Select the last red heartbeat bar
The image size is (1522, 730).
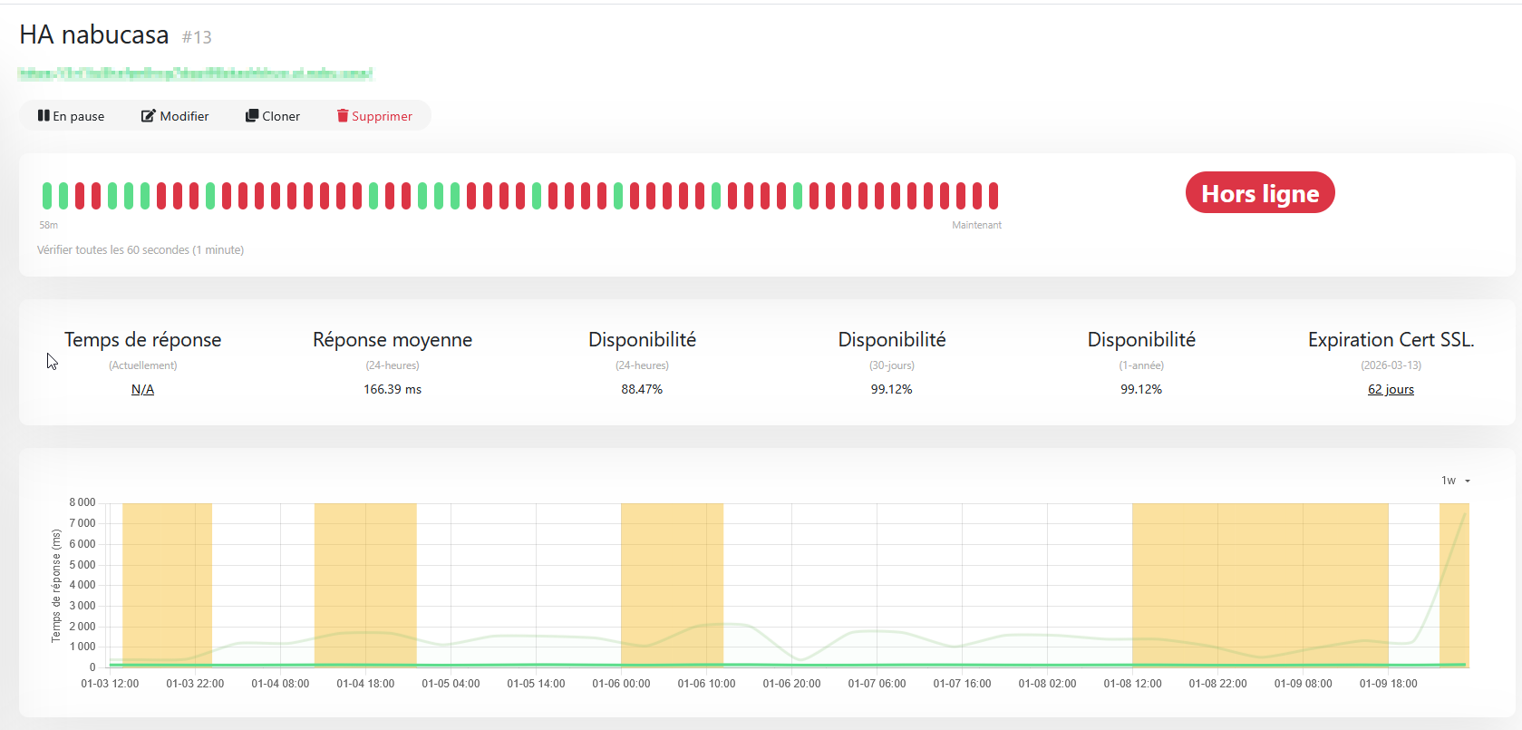(994, 196)
